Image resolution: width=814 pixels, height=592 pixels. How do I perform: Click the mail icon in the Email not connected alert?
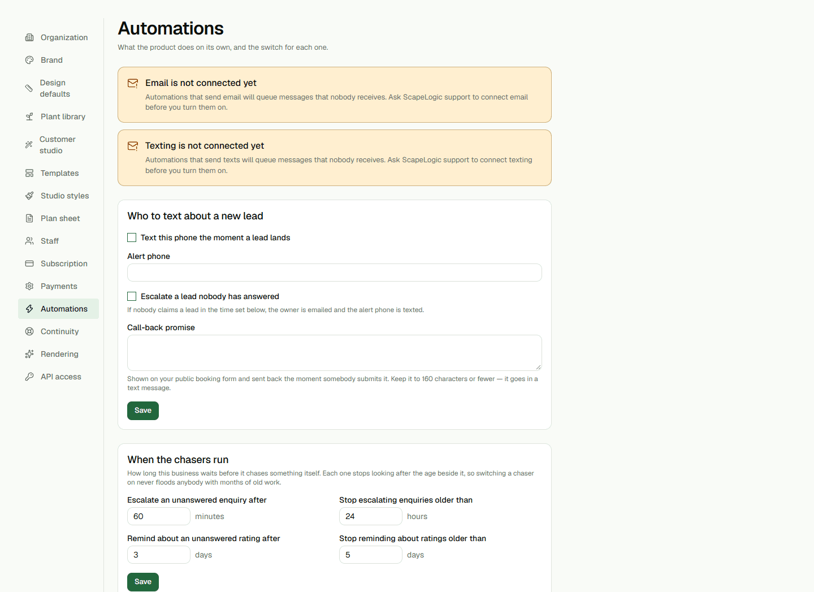click(x=133, y=83)
